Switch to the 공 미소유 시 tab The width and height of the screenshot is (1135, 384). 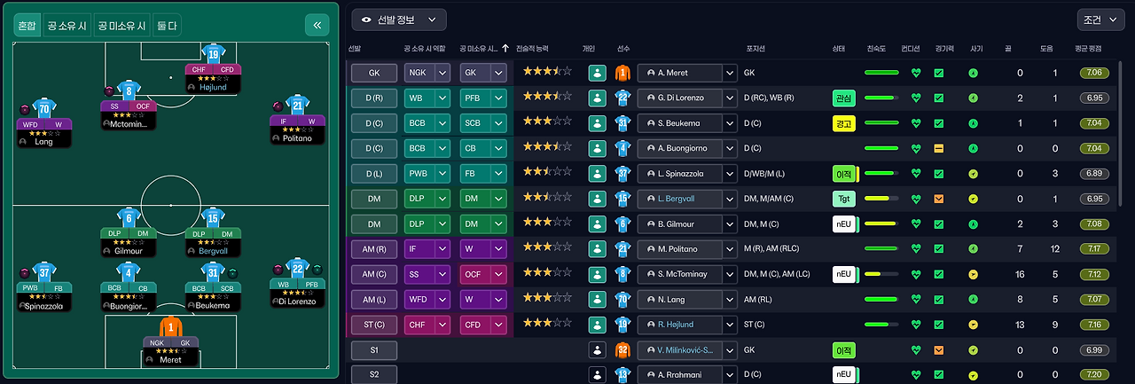click(121, 26)
